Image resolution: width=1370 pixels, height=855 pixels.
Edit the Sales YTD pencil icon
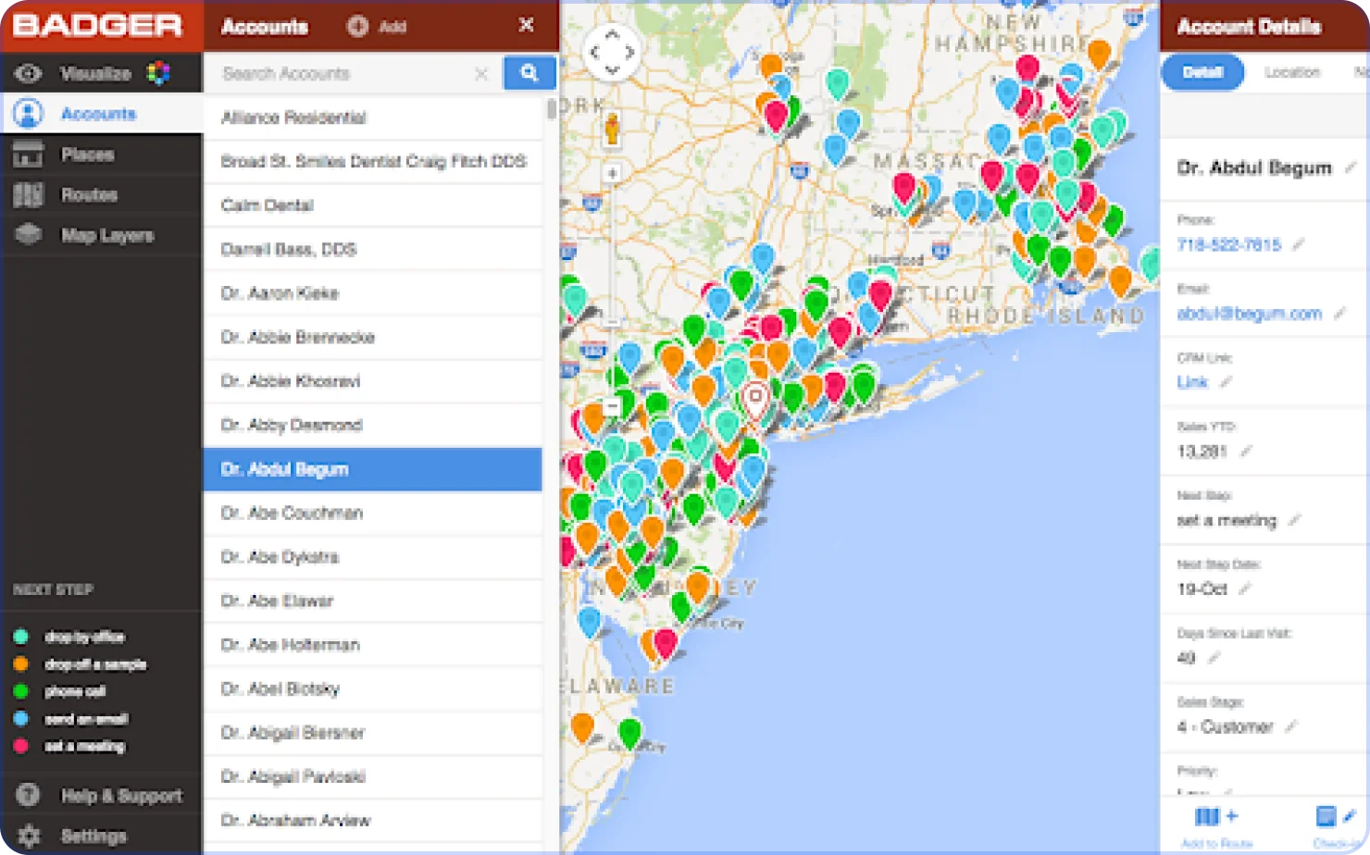pyautogui.click(x=1246, y=452)
